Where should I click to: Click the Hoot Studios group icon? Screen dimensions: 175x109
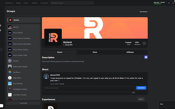[x=10, y=84]
